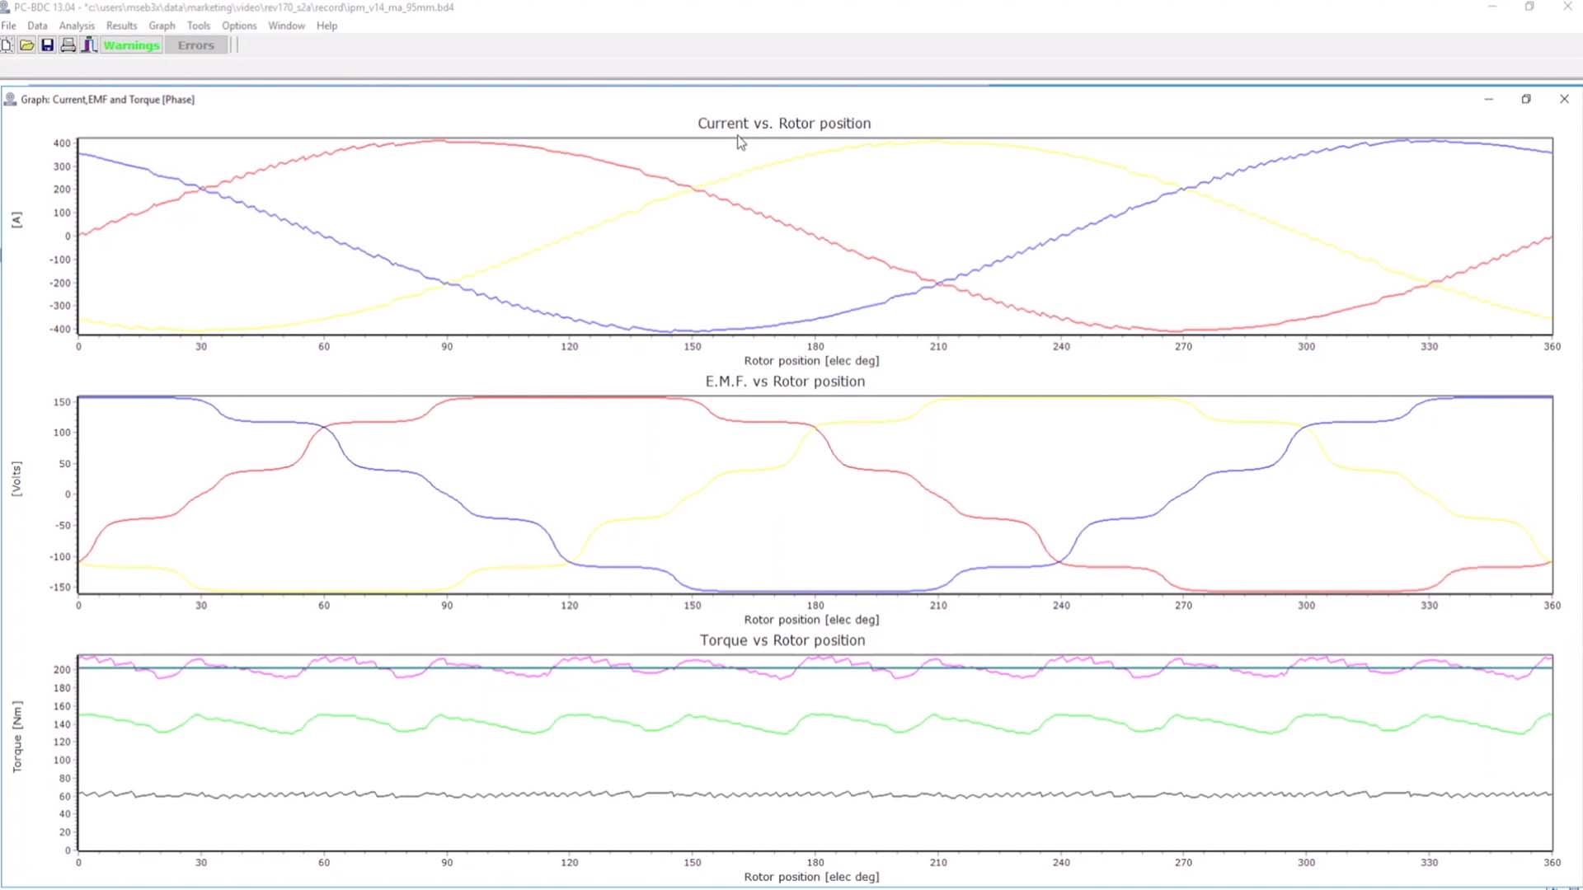Click the Open folder toolbar icon
Screen dimensions: 1583x890
point(27,45)
